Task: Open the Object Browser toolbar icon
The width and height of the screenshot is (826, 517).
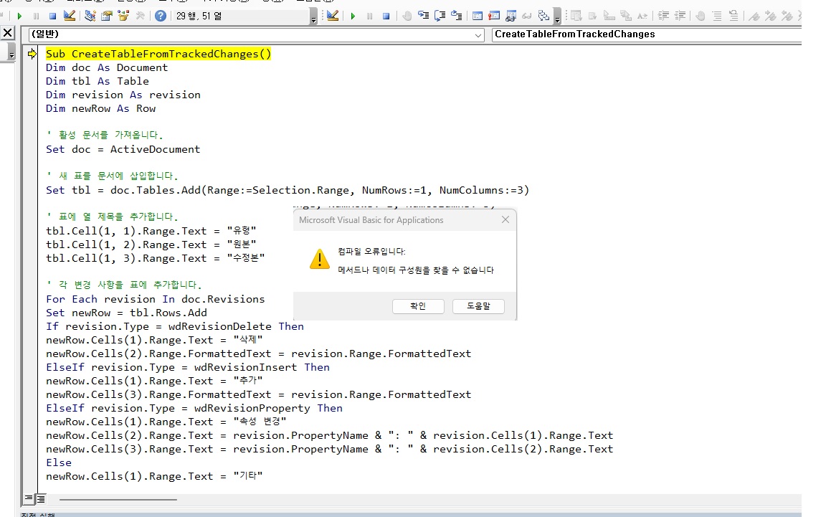Action: coord(123,16)
